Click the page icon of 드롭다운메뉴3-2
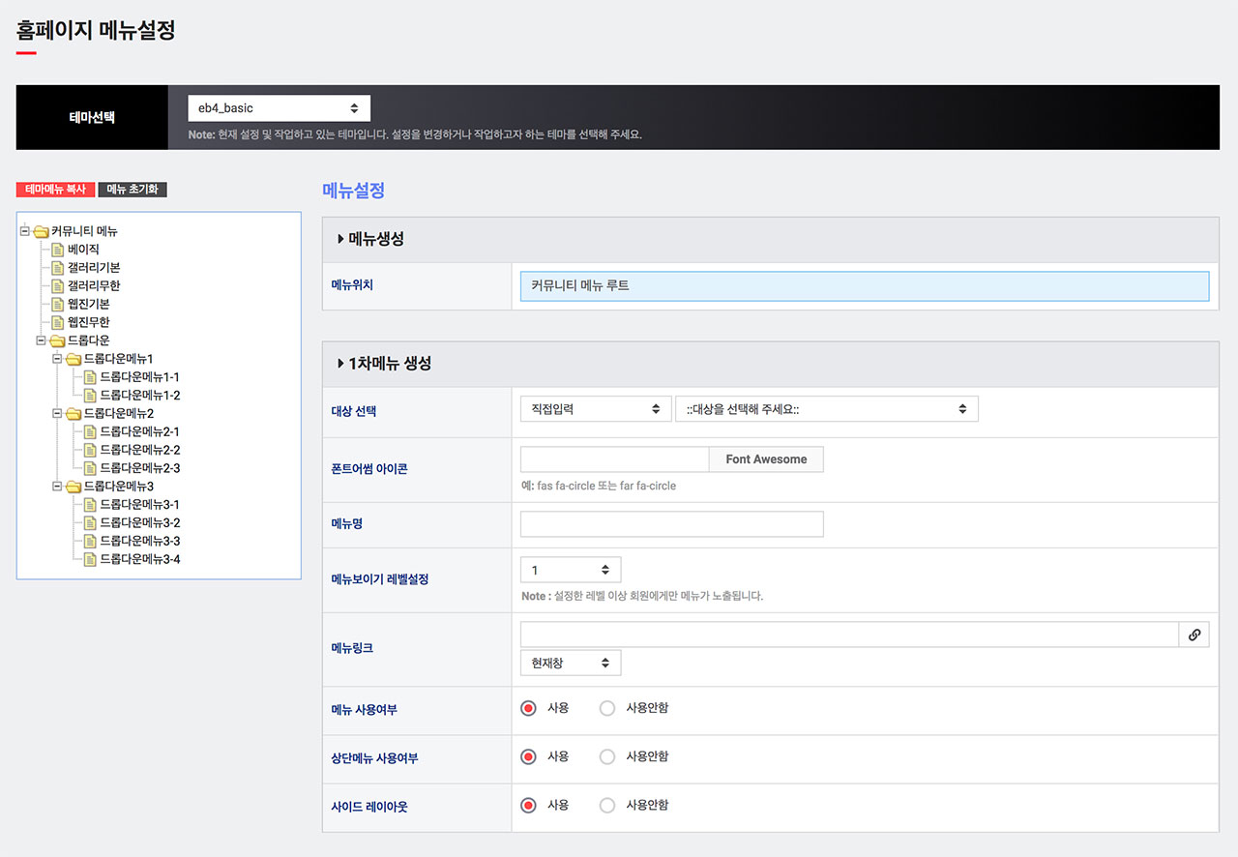The image size is (1238, 857). (x=91, y=522)
